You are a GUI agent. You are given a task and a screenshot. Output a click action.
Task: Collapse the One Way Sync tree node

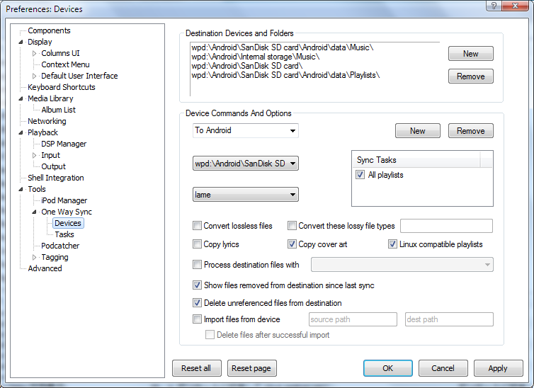tap(34, 212)
